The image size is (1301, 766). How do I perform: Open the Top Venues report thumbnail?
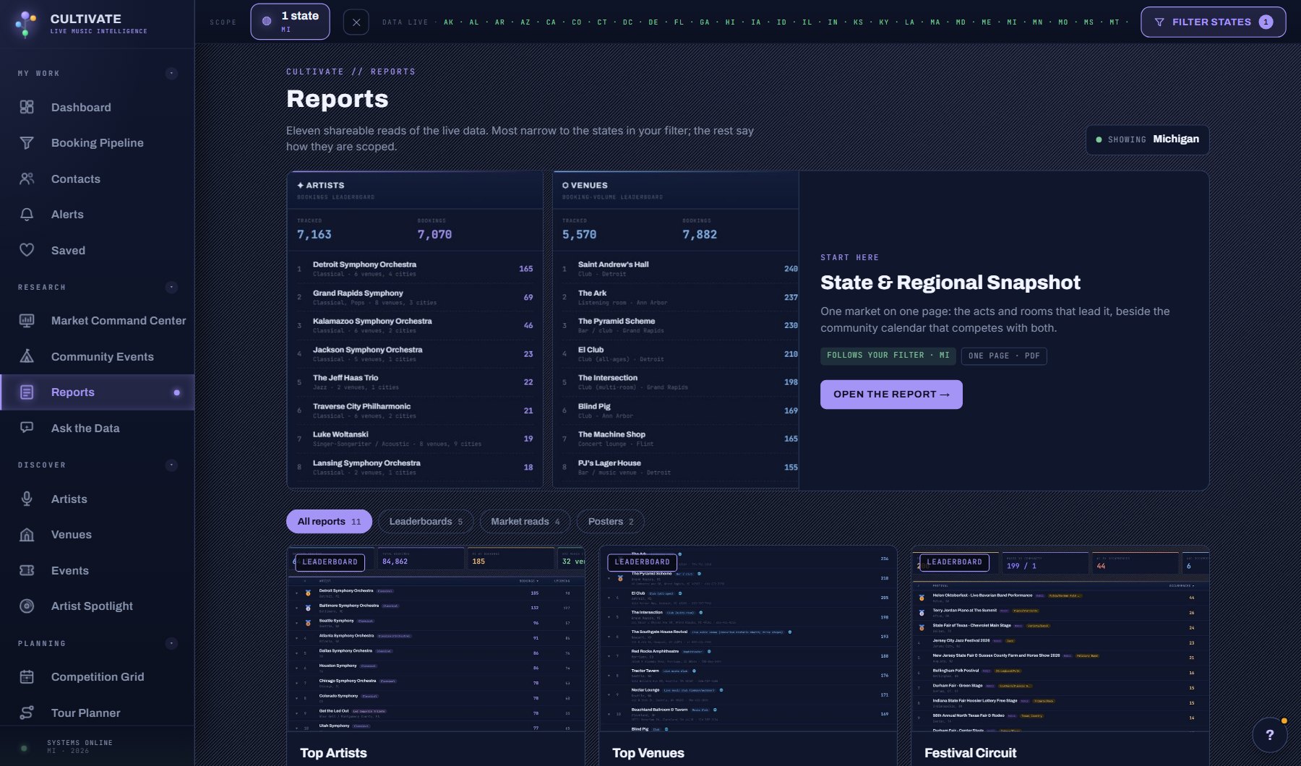pos(748,639)
